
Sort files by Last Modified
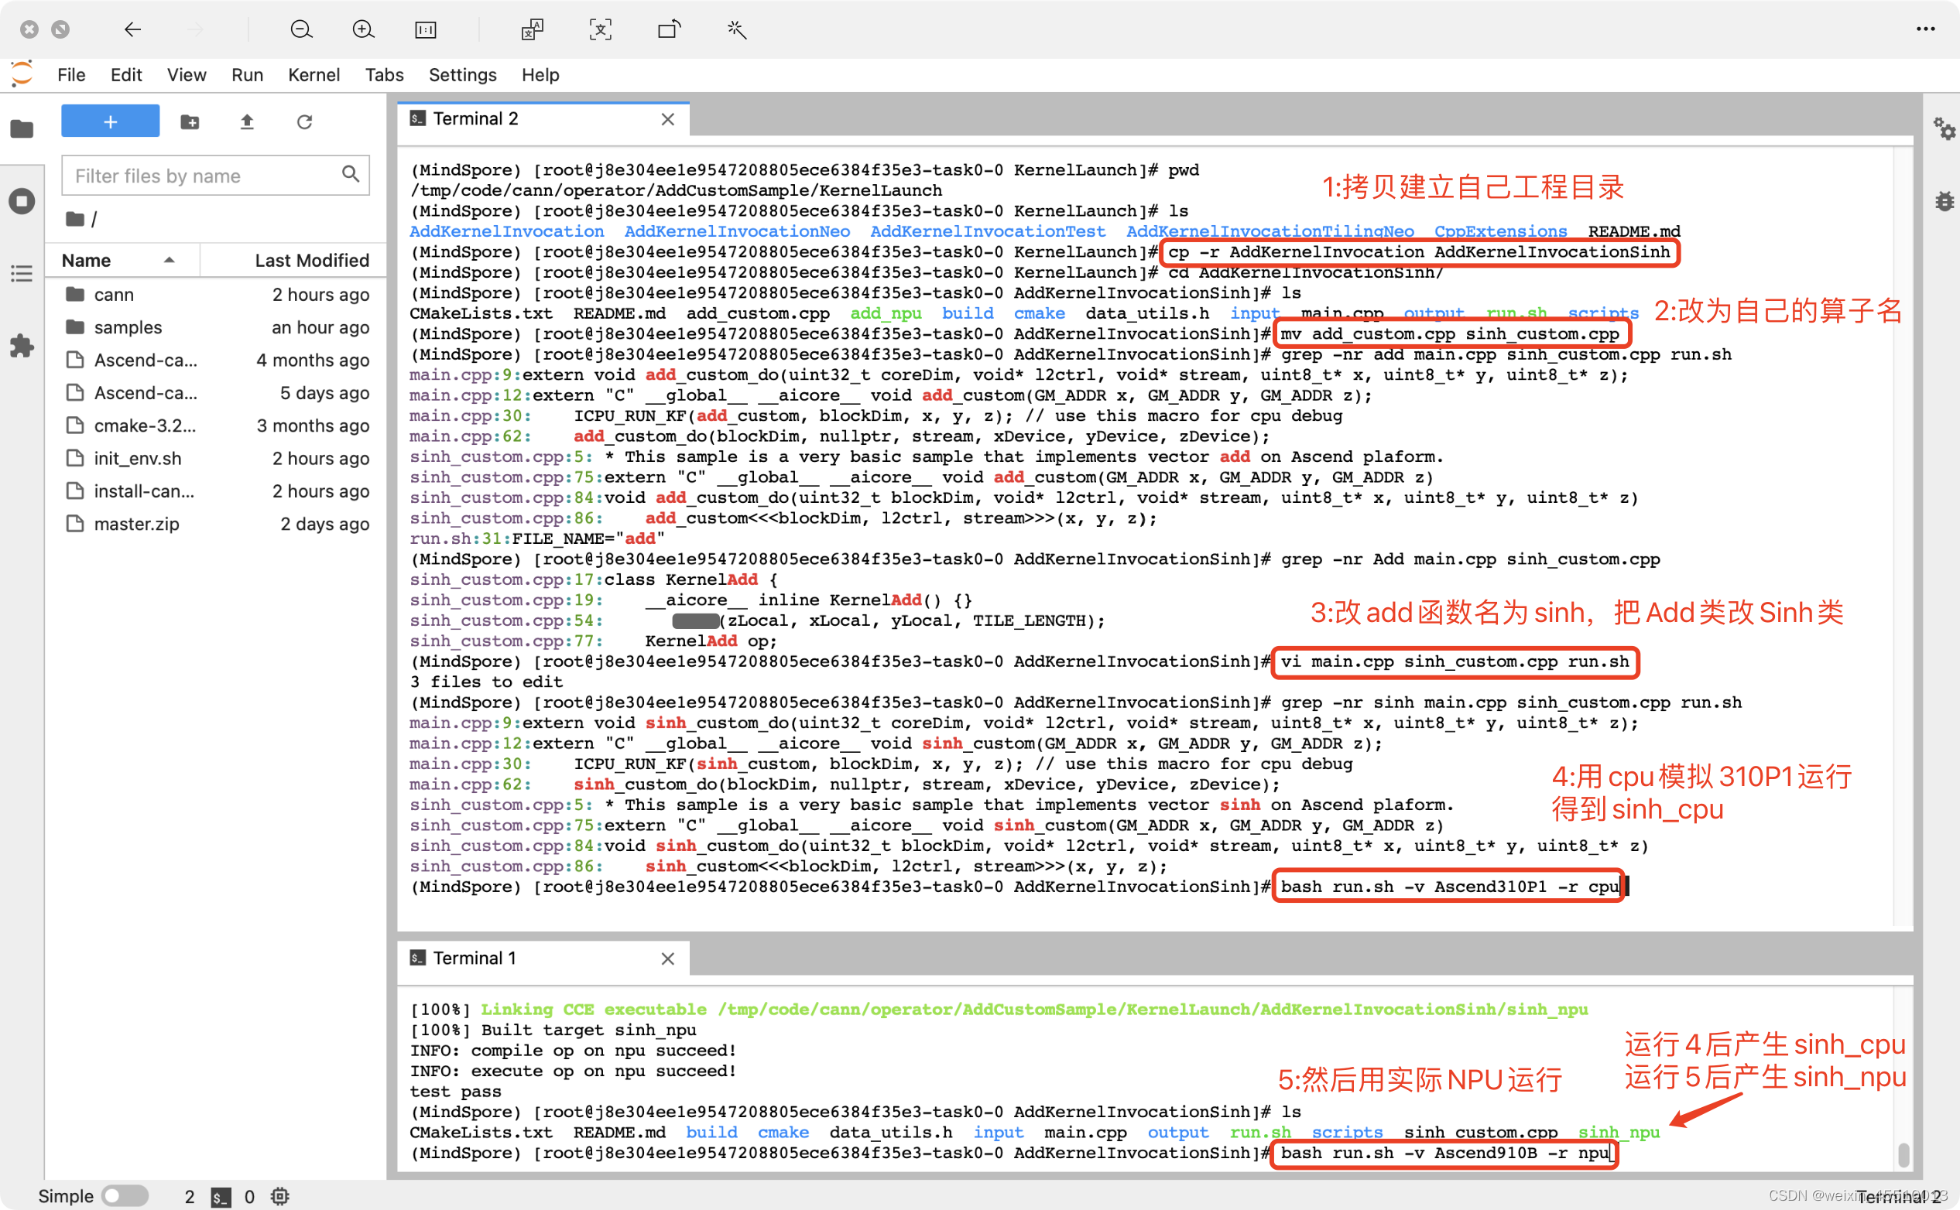coord(311,260)
